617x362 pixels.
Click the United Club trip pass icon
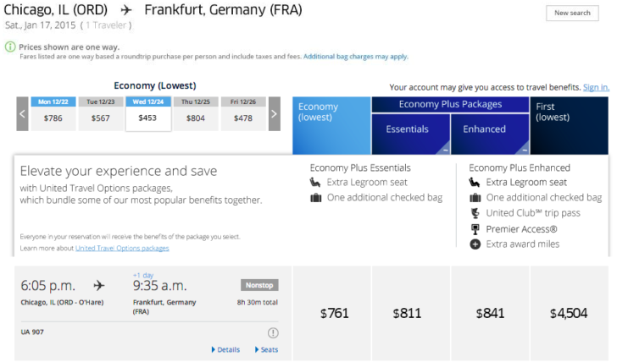point(475,213)
